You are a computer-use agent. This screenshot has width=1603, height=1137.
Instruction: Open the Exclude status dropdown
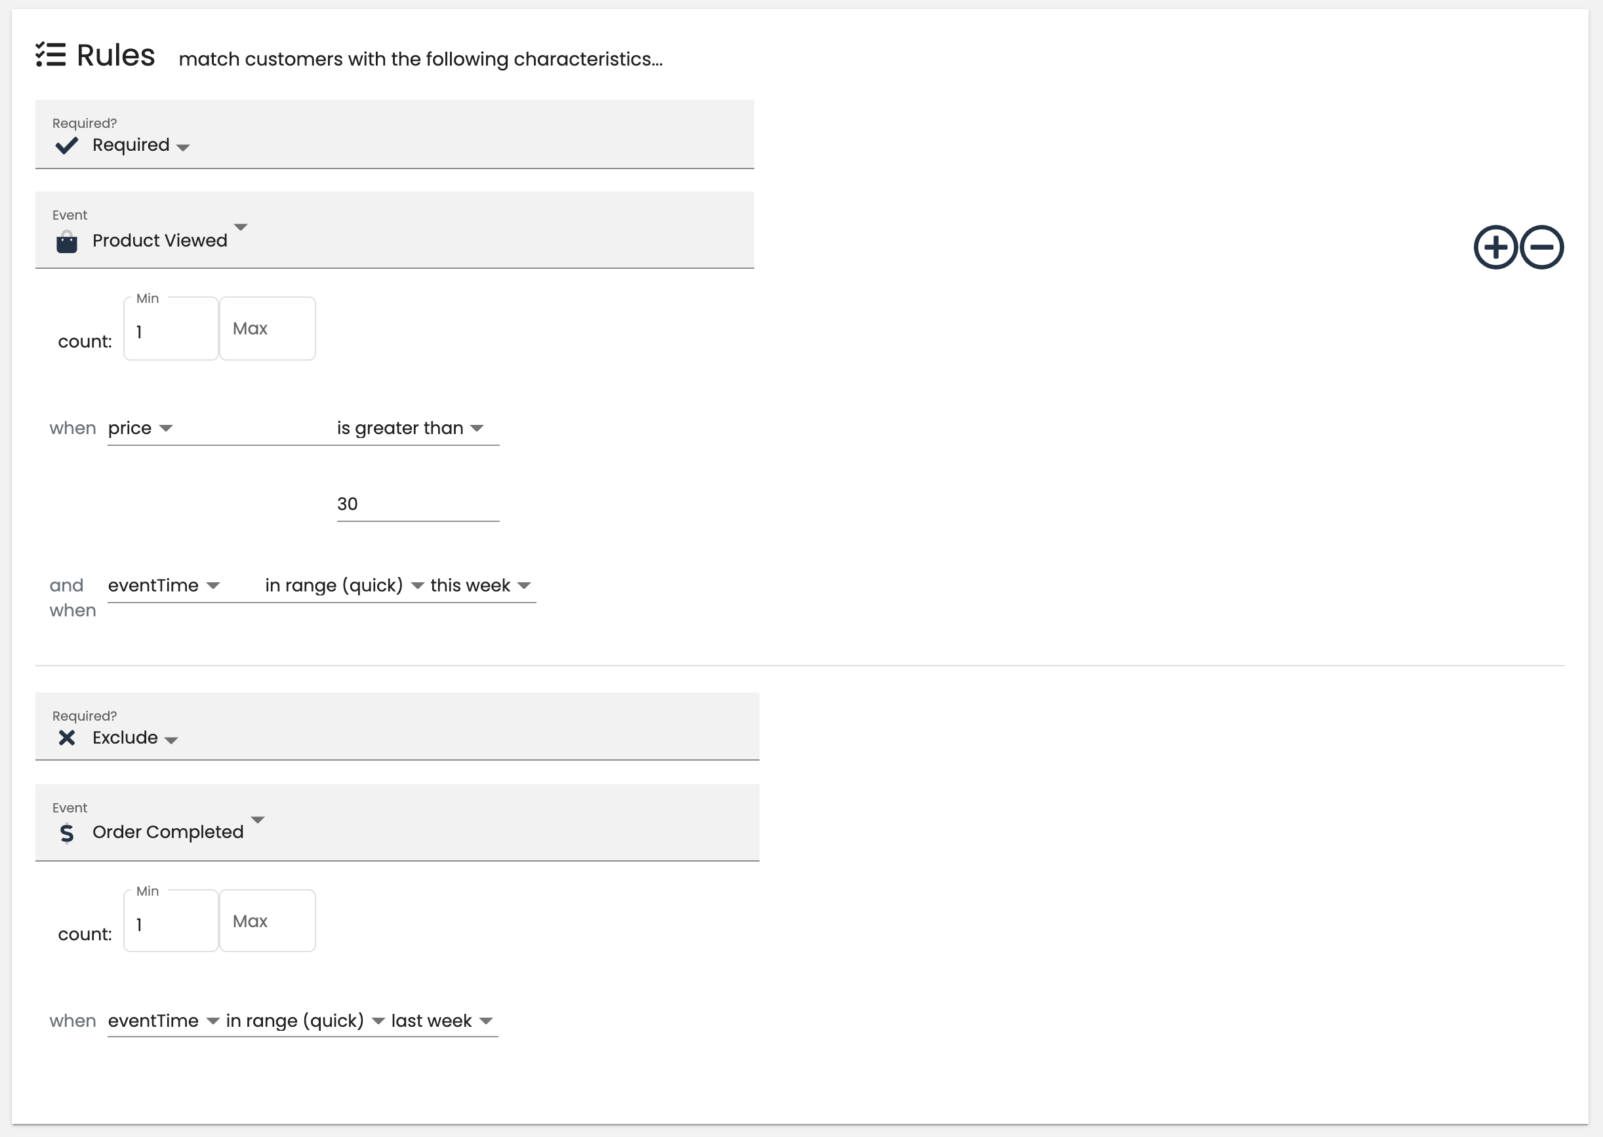[172, 740]
